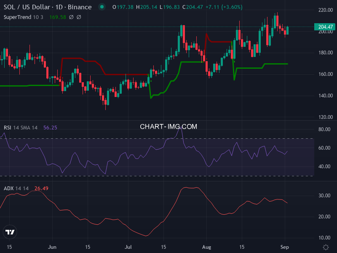Click the RSI value 56.25
Screen dimensions: 337x253
[50, 127]
